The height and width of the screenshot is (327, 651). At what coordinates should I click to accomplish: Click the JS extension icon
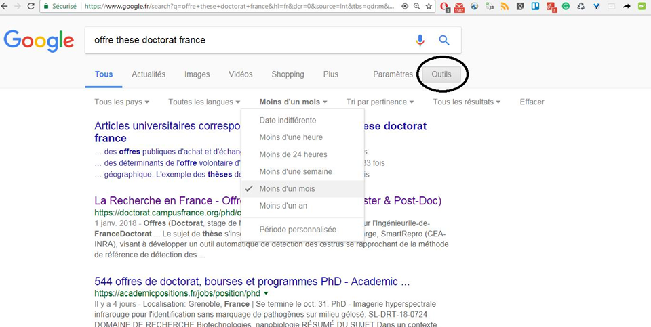[x=490, y=6]
